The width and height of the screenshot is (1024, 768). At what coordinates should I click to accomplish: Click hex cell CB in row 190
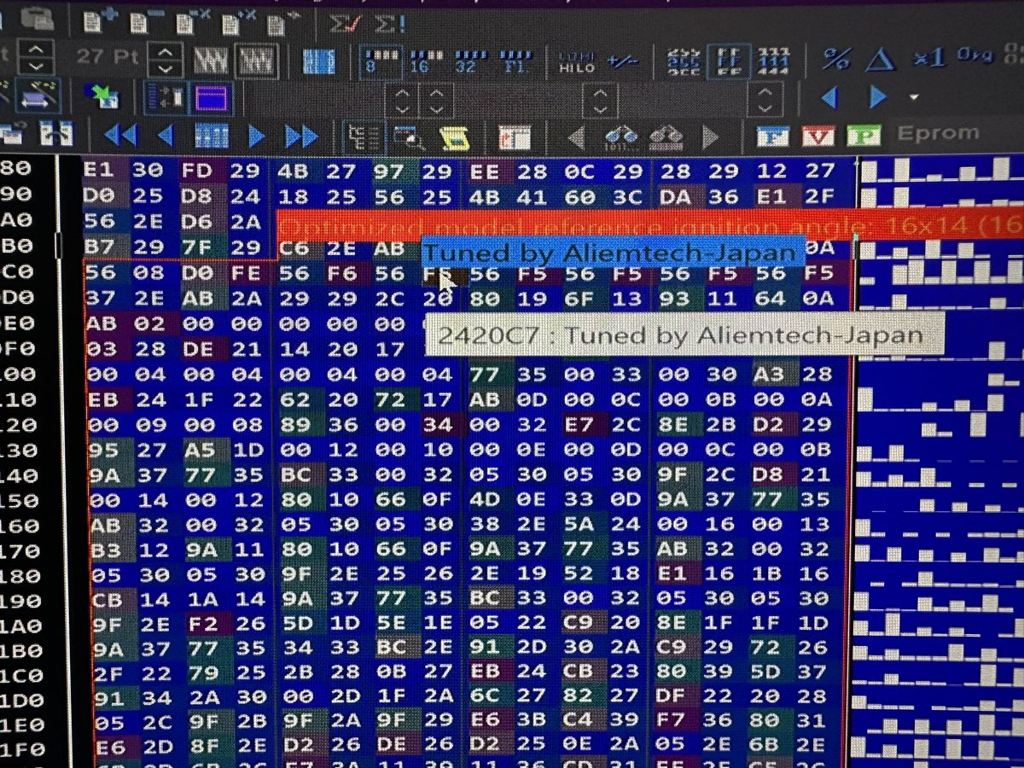tap(108, 601)
